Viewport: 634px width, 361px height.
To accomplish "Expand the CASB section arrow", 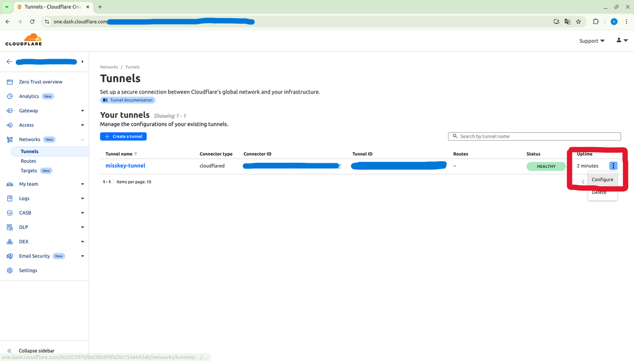I will pyautogui.click(x=82, y=213).
